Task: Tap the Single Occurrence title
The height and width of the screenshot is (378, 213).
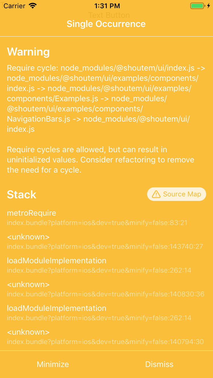Action: [x=106, y=24]
